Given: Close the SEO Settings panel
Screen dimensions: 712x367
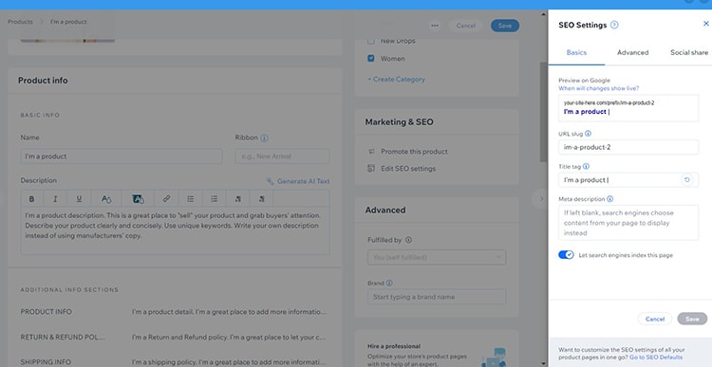Looking at the screenshot, I should 706,24.
